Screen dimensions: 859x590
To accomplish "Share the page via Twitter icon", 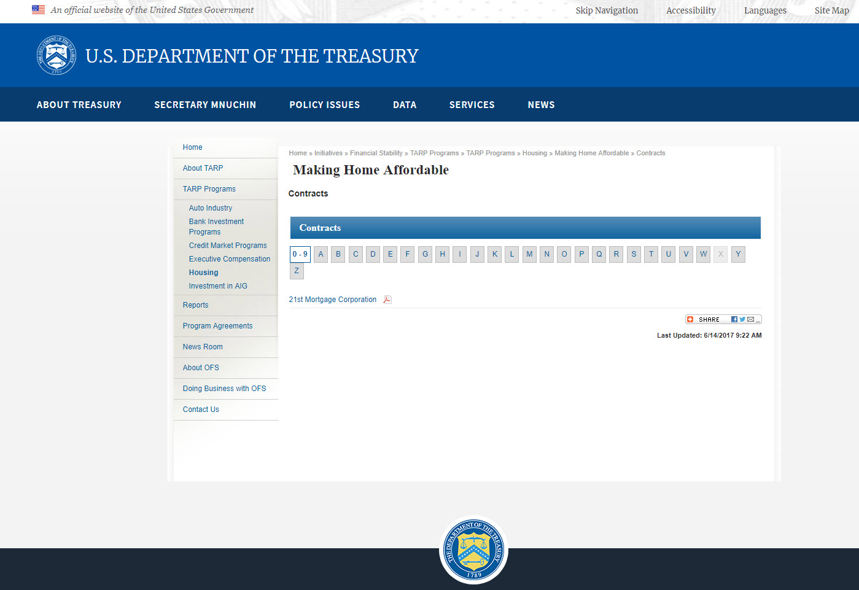I will (x=742, y=319).
